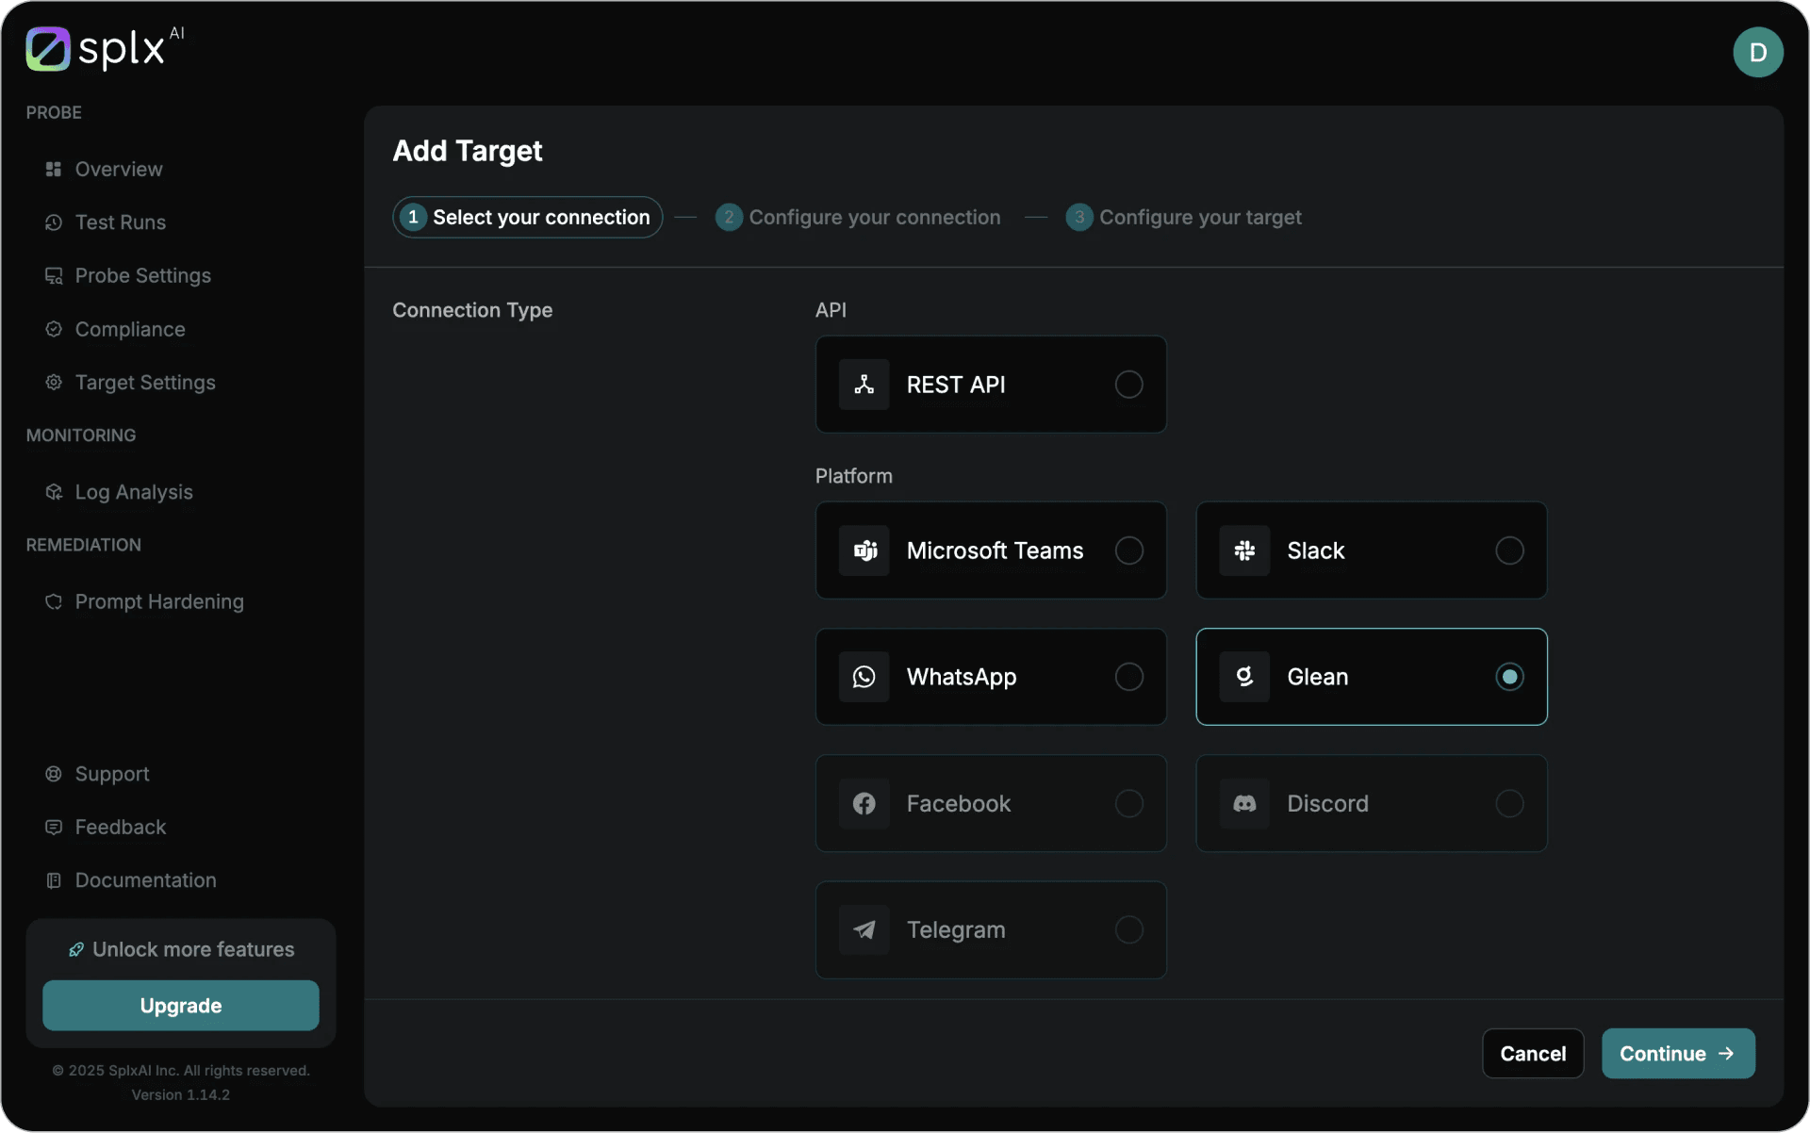Continue to the next step
The height and width of the screenshot is (1133, 1810).
(x=1678, y=1054)
